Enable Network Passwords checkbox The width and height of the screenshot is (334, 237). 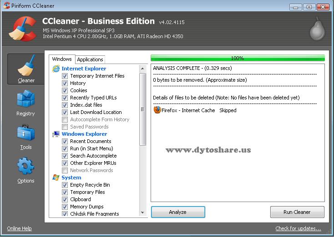pyautogui.click(x=65, y=170)
